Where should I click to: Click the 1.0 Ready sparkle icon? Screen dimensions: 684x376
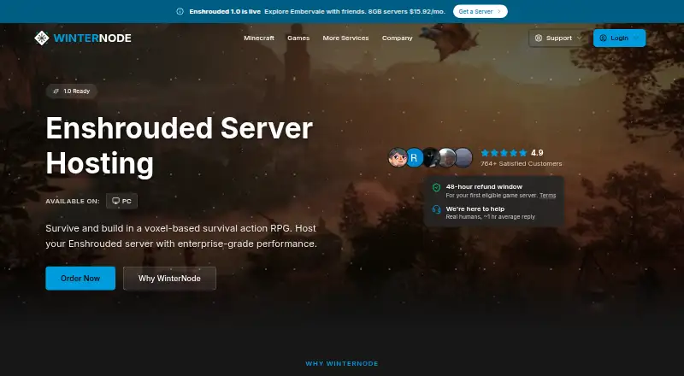[56, 91]
